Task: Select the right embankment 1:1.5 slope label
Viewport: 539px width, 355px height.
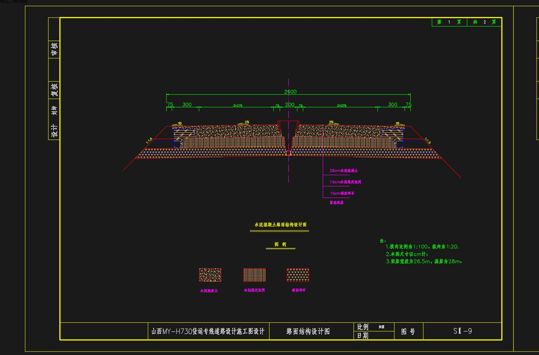Action: click(x=428, y=141)
